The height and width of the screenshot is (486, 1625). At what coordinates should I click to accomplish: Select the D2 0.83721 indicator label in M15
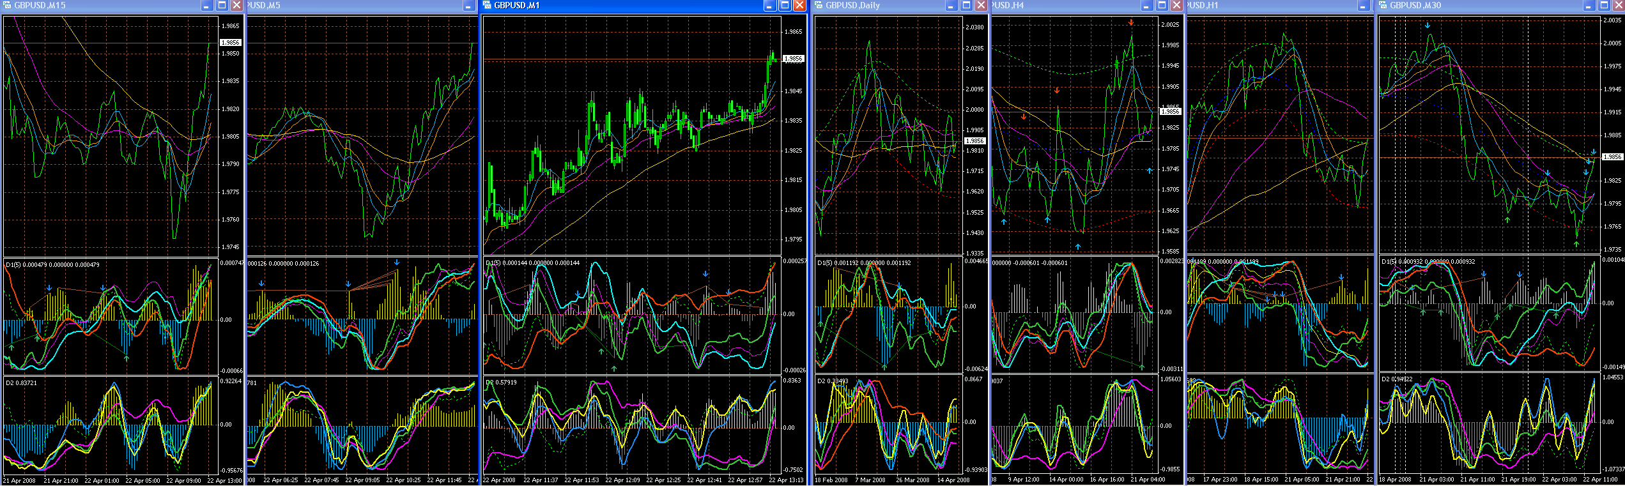(x=21, y=383)
